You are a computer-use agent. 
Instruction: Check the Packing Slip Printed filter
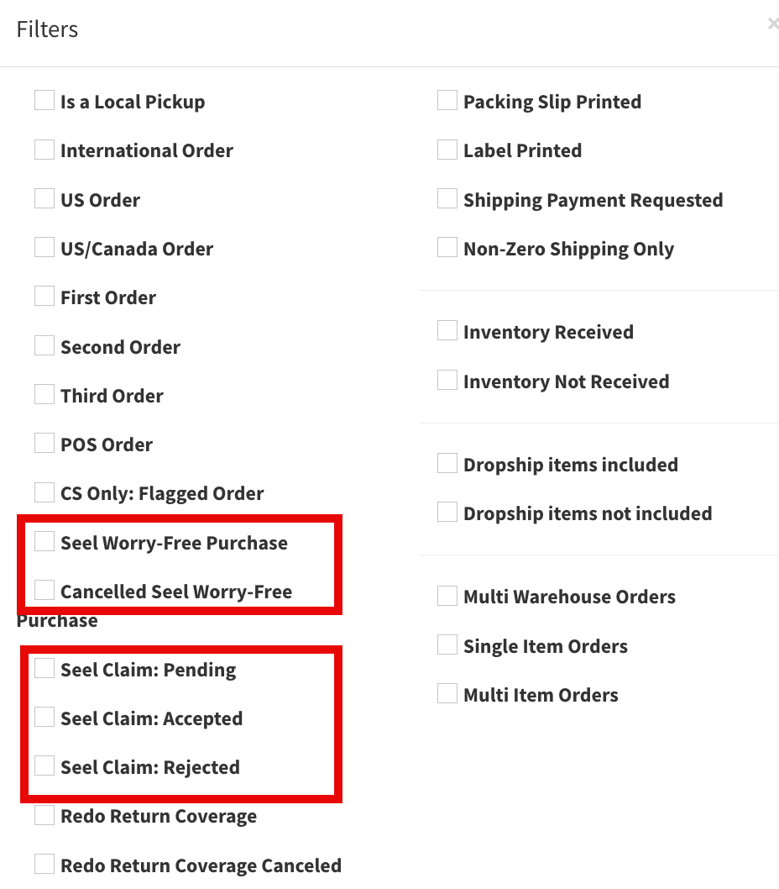pyautogui.click(x=447, y=101)
